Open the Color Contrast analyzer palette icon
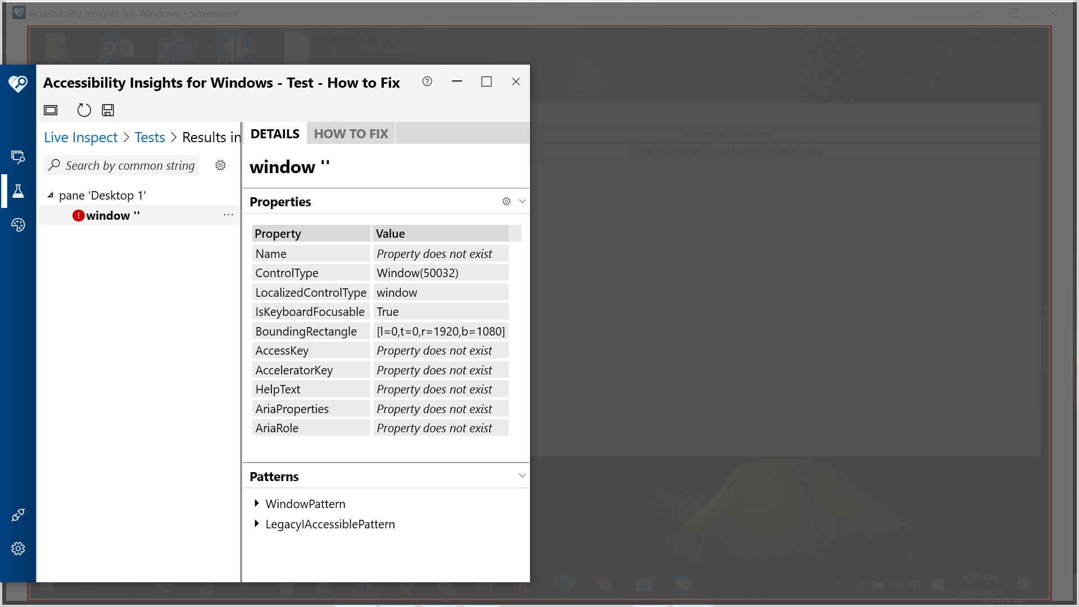 (18, 225)
